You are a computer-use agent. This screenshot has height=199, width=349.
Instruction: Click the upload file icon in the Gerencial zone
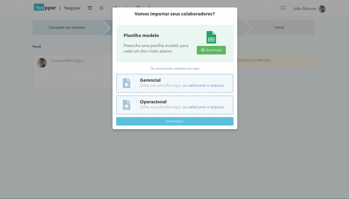pos(127,83)
